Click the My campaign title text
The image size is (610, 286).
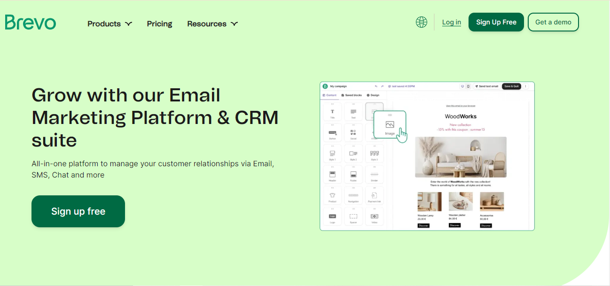pyautogui.click(x=338, y=86)
